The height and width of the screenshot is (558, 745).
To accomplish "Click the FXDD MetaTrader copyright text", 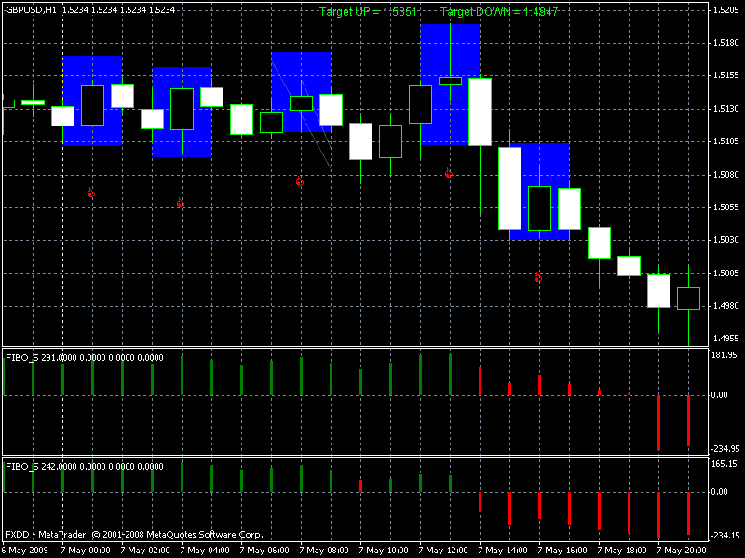I will pyautogui.click(x=133, y=535).
